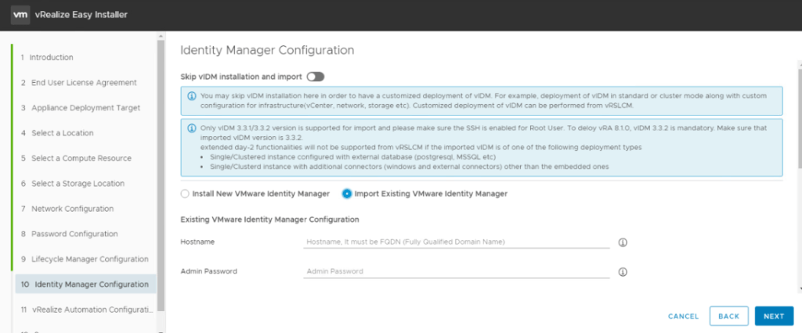This screenshot has height=333, width=802.
Task: Select Import Existing VMware Identity Manager option
Action: point(347,193)
